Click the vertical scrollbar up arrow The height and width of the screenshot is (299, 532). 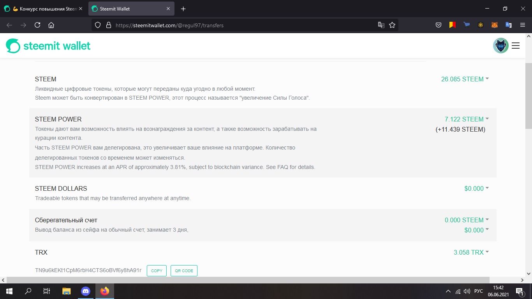528,36
